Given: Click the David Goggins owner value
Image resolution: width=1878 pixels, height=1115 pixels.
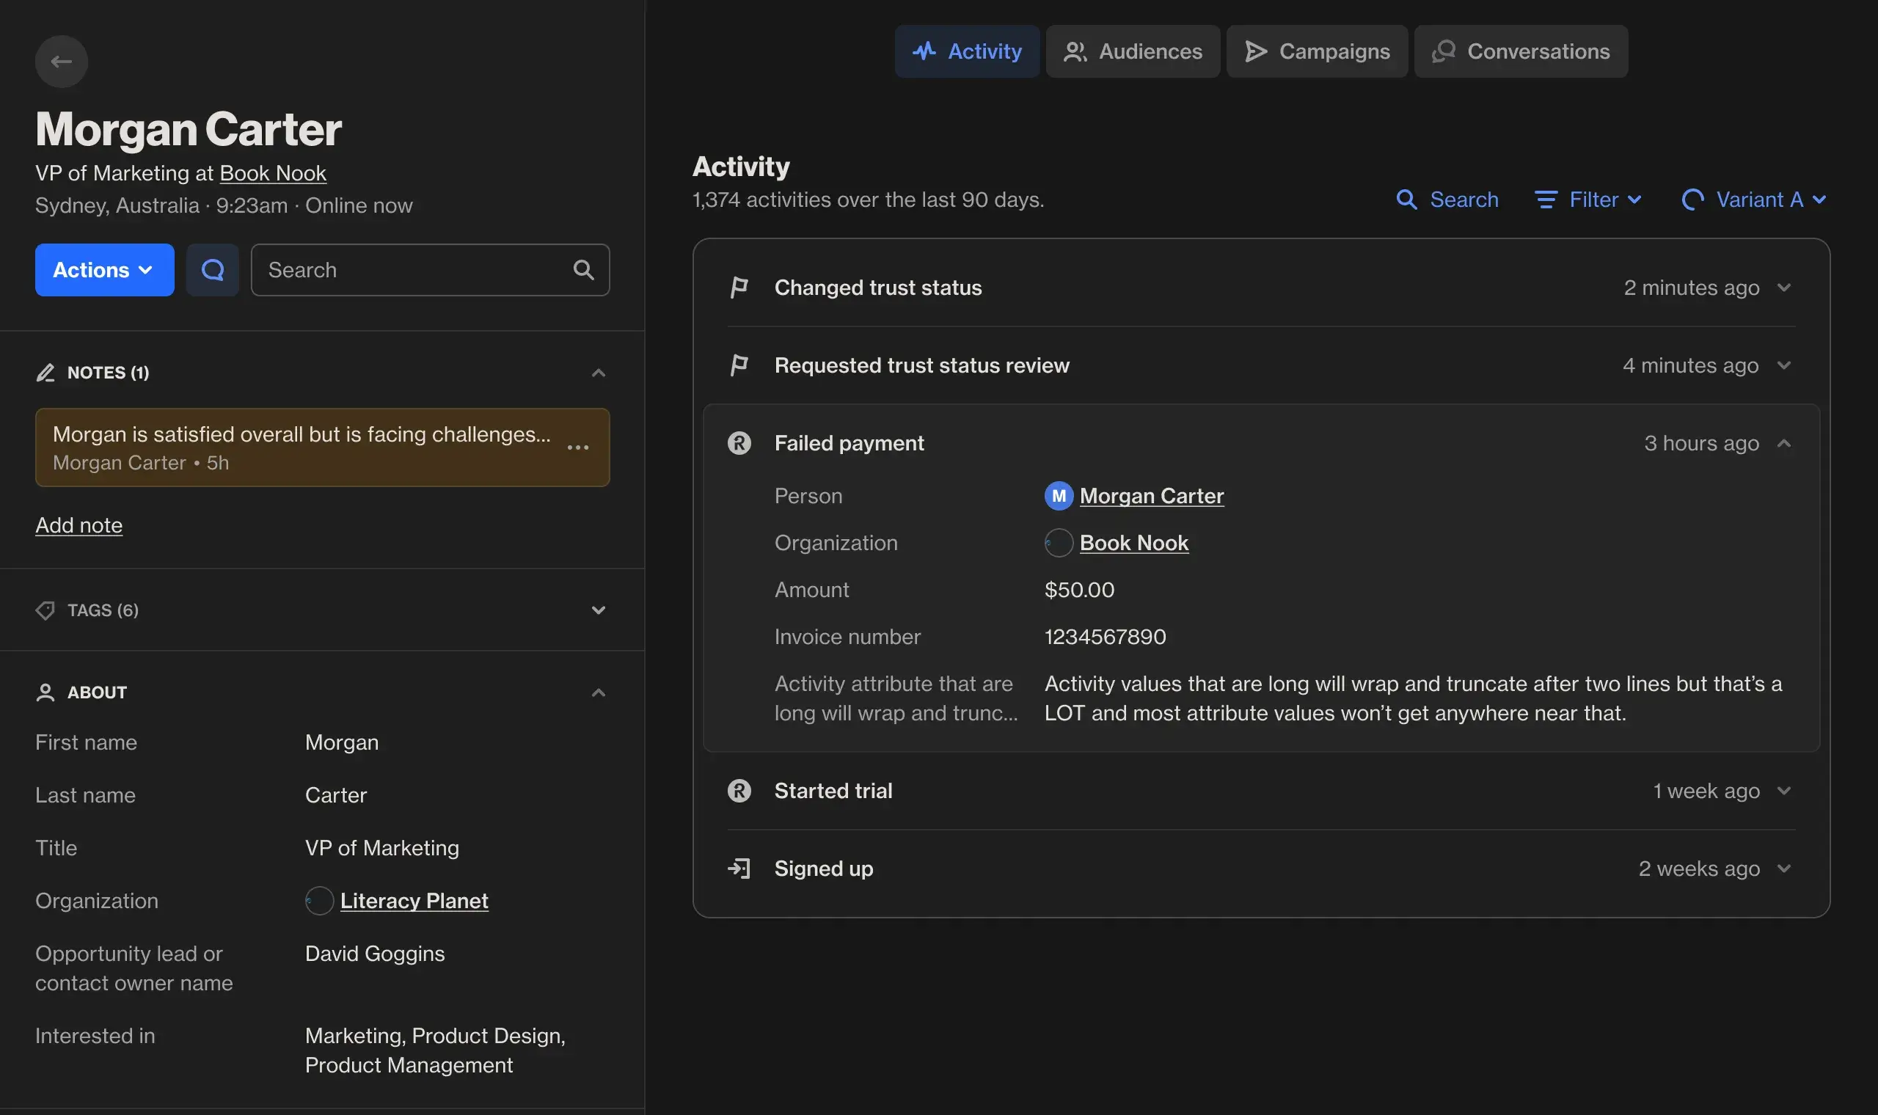Looking at the screenshot, I should coord(375,954).
